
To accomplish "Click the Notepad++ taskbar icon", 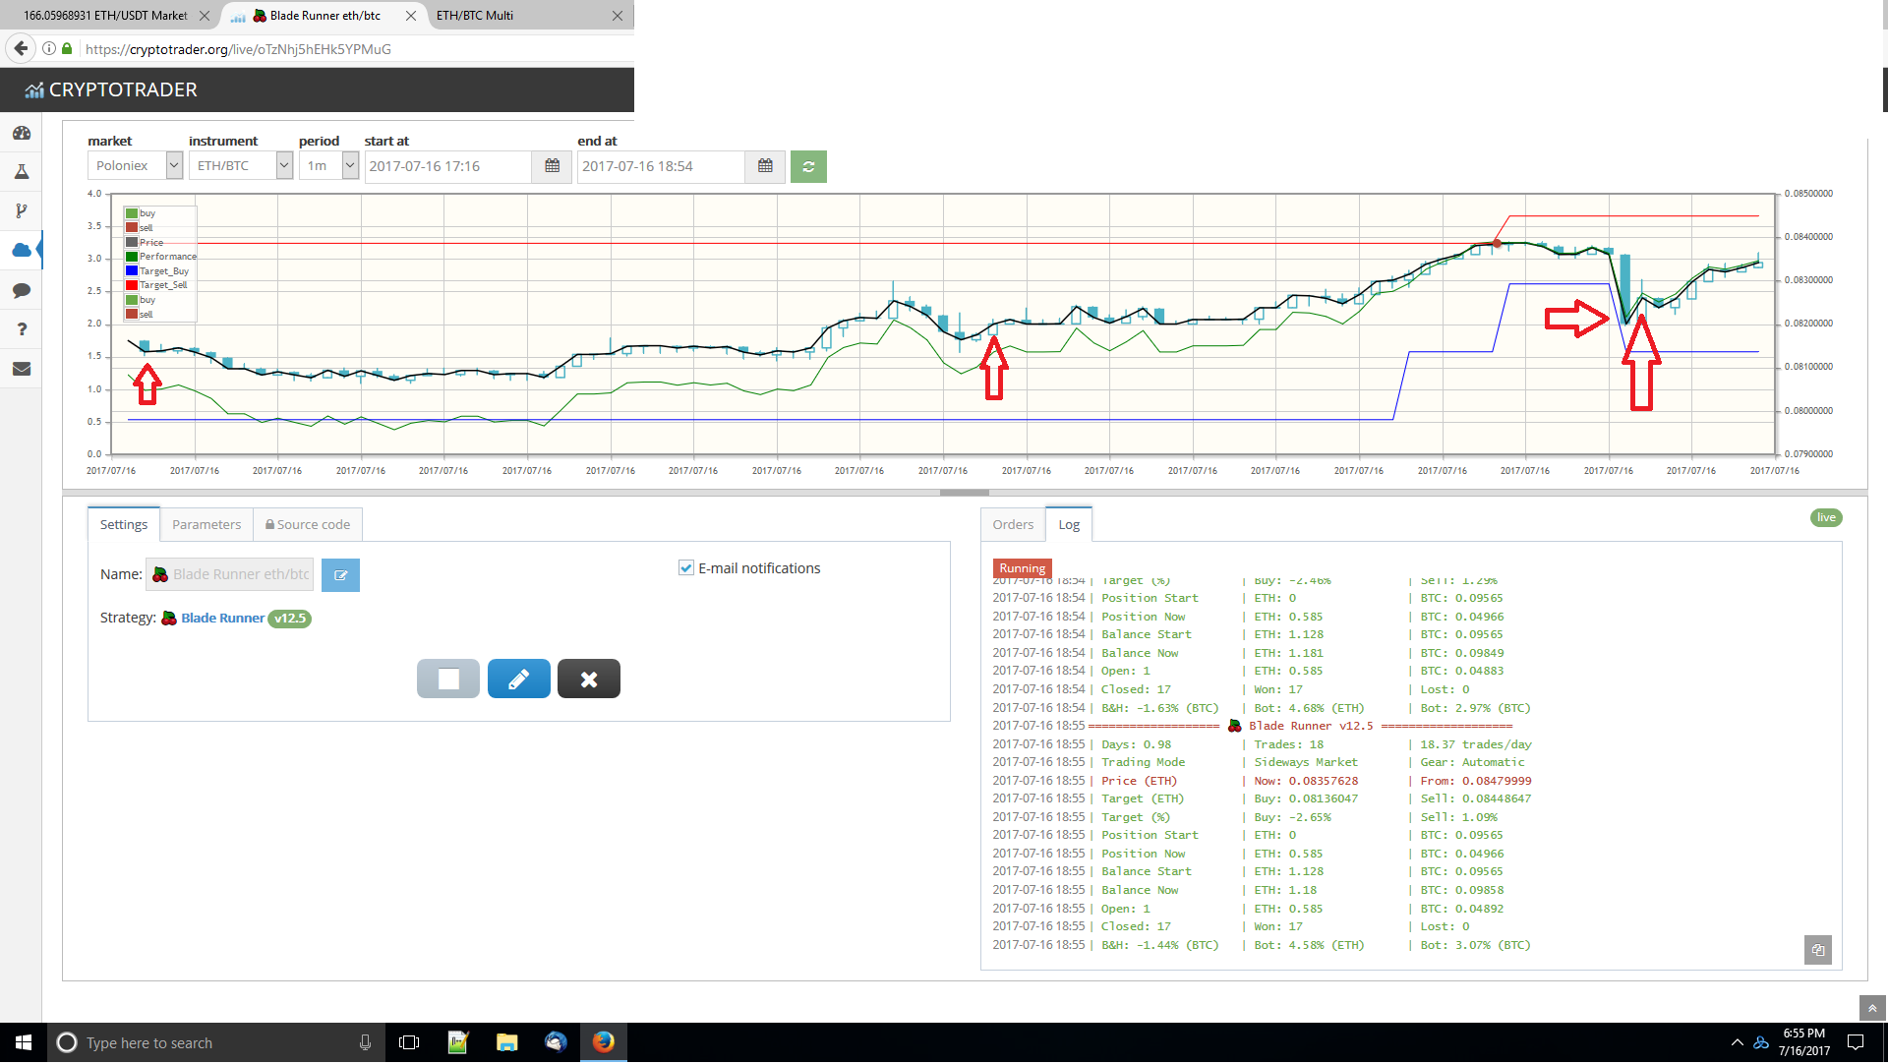I will [x=457, y=1043].
